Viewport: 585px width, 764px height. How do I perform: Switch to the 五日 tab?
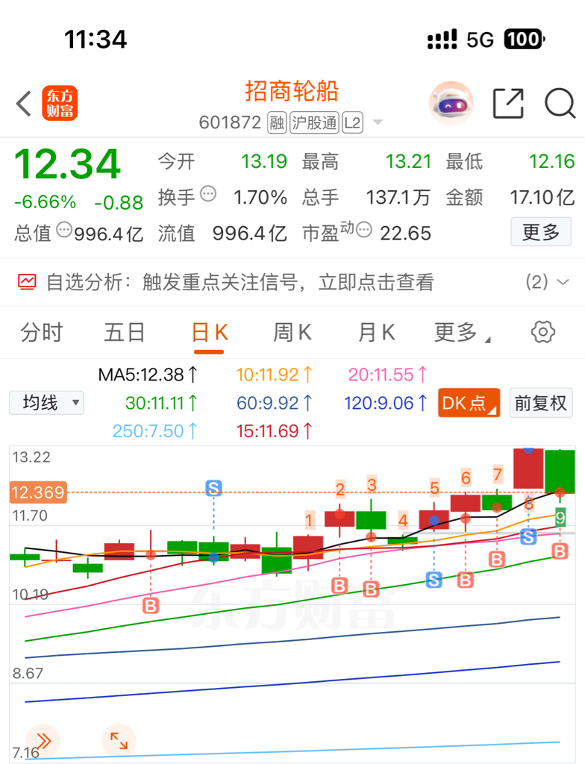coord(125,332)
